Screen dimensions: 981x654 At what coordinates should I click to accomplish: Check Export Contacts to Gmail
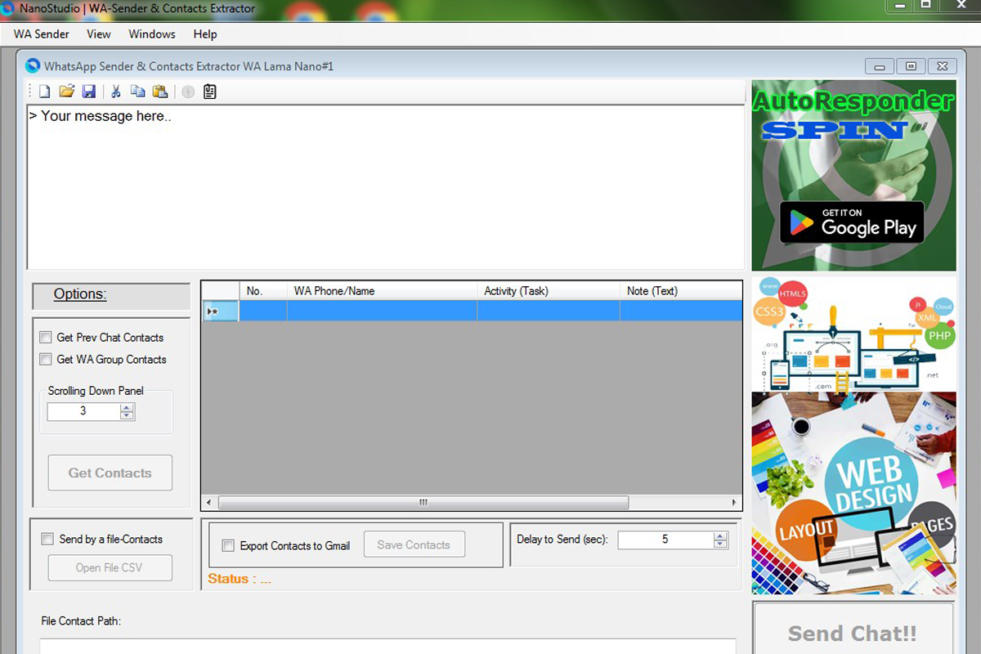pos(229,546)
